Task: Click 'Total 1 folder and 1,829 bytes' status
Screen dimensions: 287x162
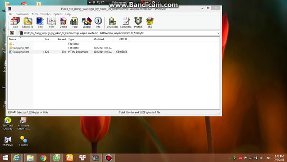Action: [140, 112]
